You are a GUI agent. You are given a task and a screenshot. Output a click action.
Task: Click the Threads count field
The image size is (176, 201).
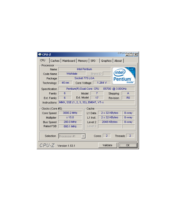point(130,136)
